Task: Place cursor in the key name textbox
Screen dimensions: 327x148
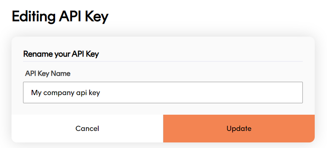Action: [x=163, y=92]
